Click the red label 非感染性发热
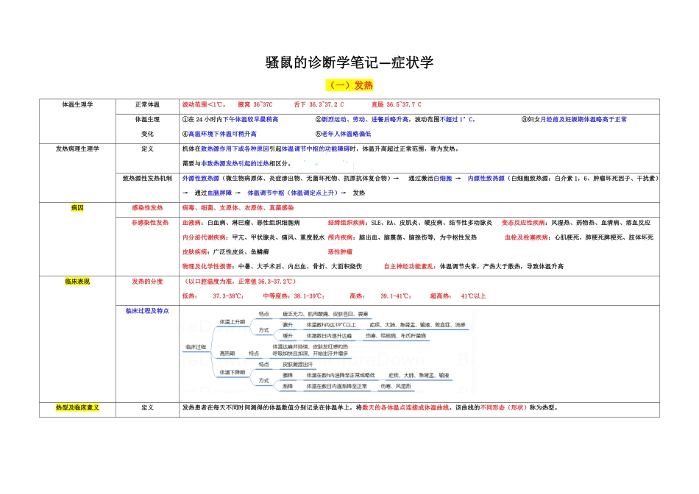The image size is (699, 494). 150,222
